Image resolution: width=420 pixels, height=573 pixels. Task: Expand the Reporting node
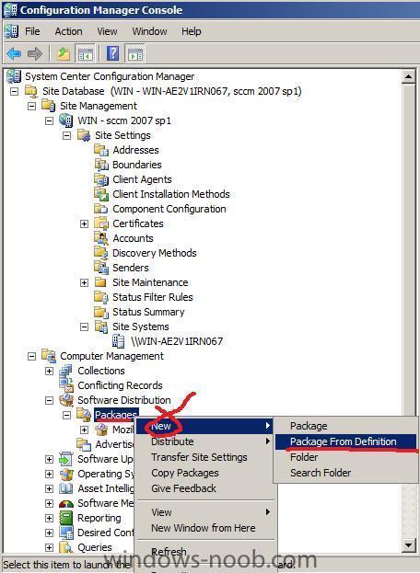[x=50, y=518]
